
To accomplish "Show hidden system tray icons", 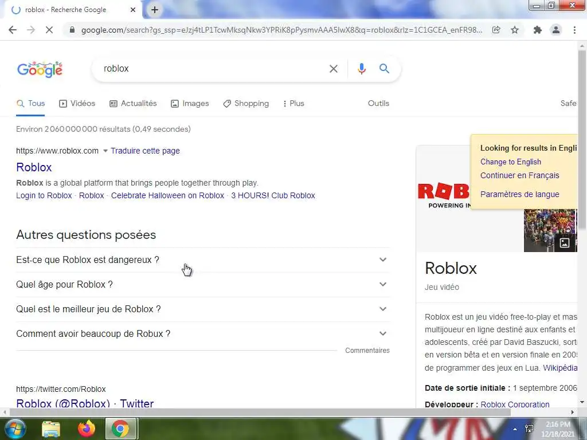I will 515,429.
